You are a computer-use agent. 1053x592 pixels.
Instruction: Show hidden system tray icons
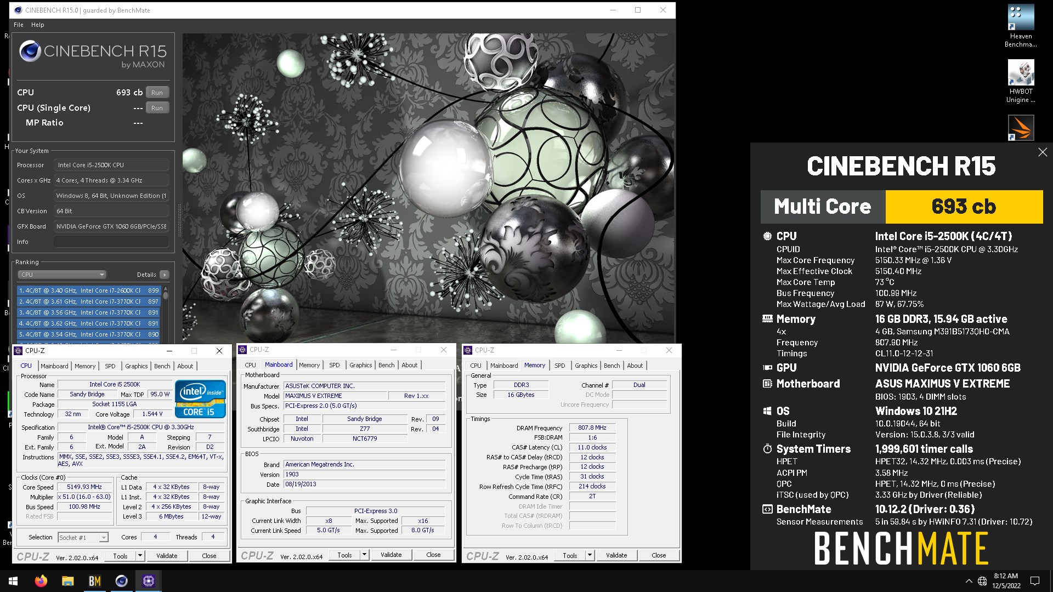point(969,581)
